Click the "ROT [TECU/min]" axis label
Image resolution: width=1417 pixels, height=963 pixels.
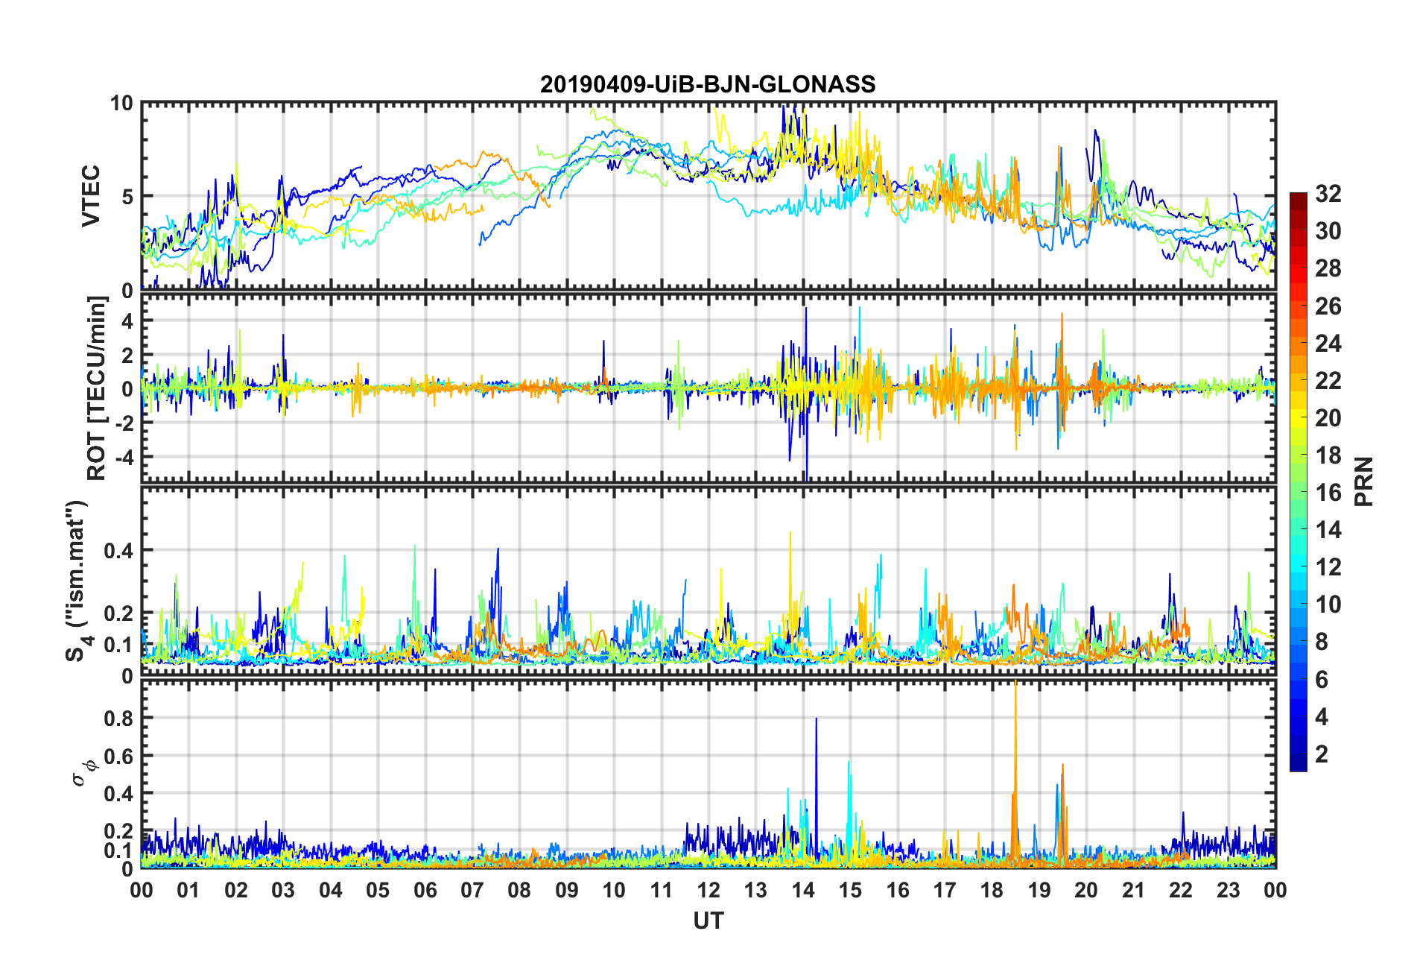point(97,388)
